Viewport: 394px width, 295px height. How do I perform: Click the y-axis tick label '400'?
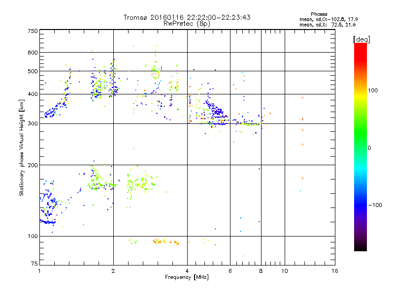(33, 94)
